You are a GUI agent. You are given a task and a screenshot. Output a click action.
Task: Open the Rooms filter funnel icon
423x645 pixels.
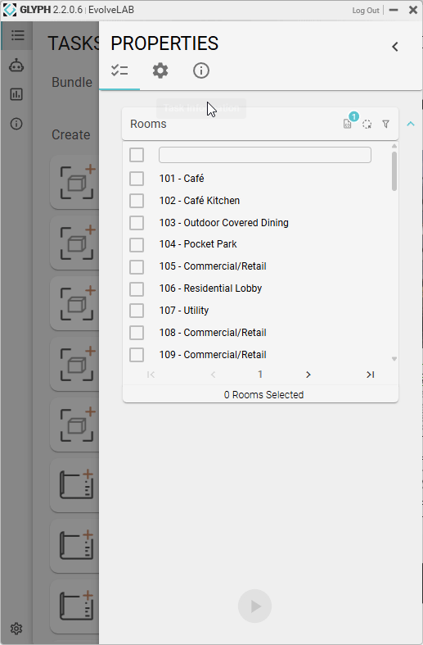[x=385, y=124]
